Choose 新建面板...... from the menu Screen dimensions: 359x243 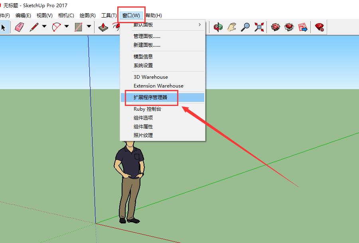pyautogui.click(x=162, y=45)
